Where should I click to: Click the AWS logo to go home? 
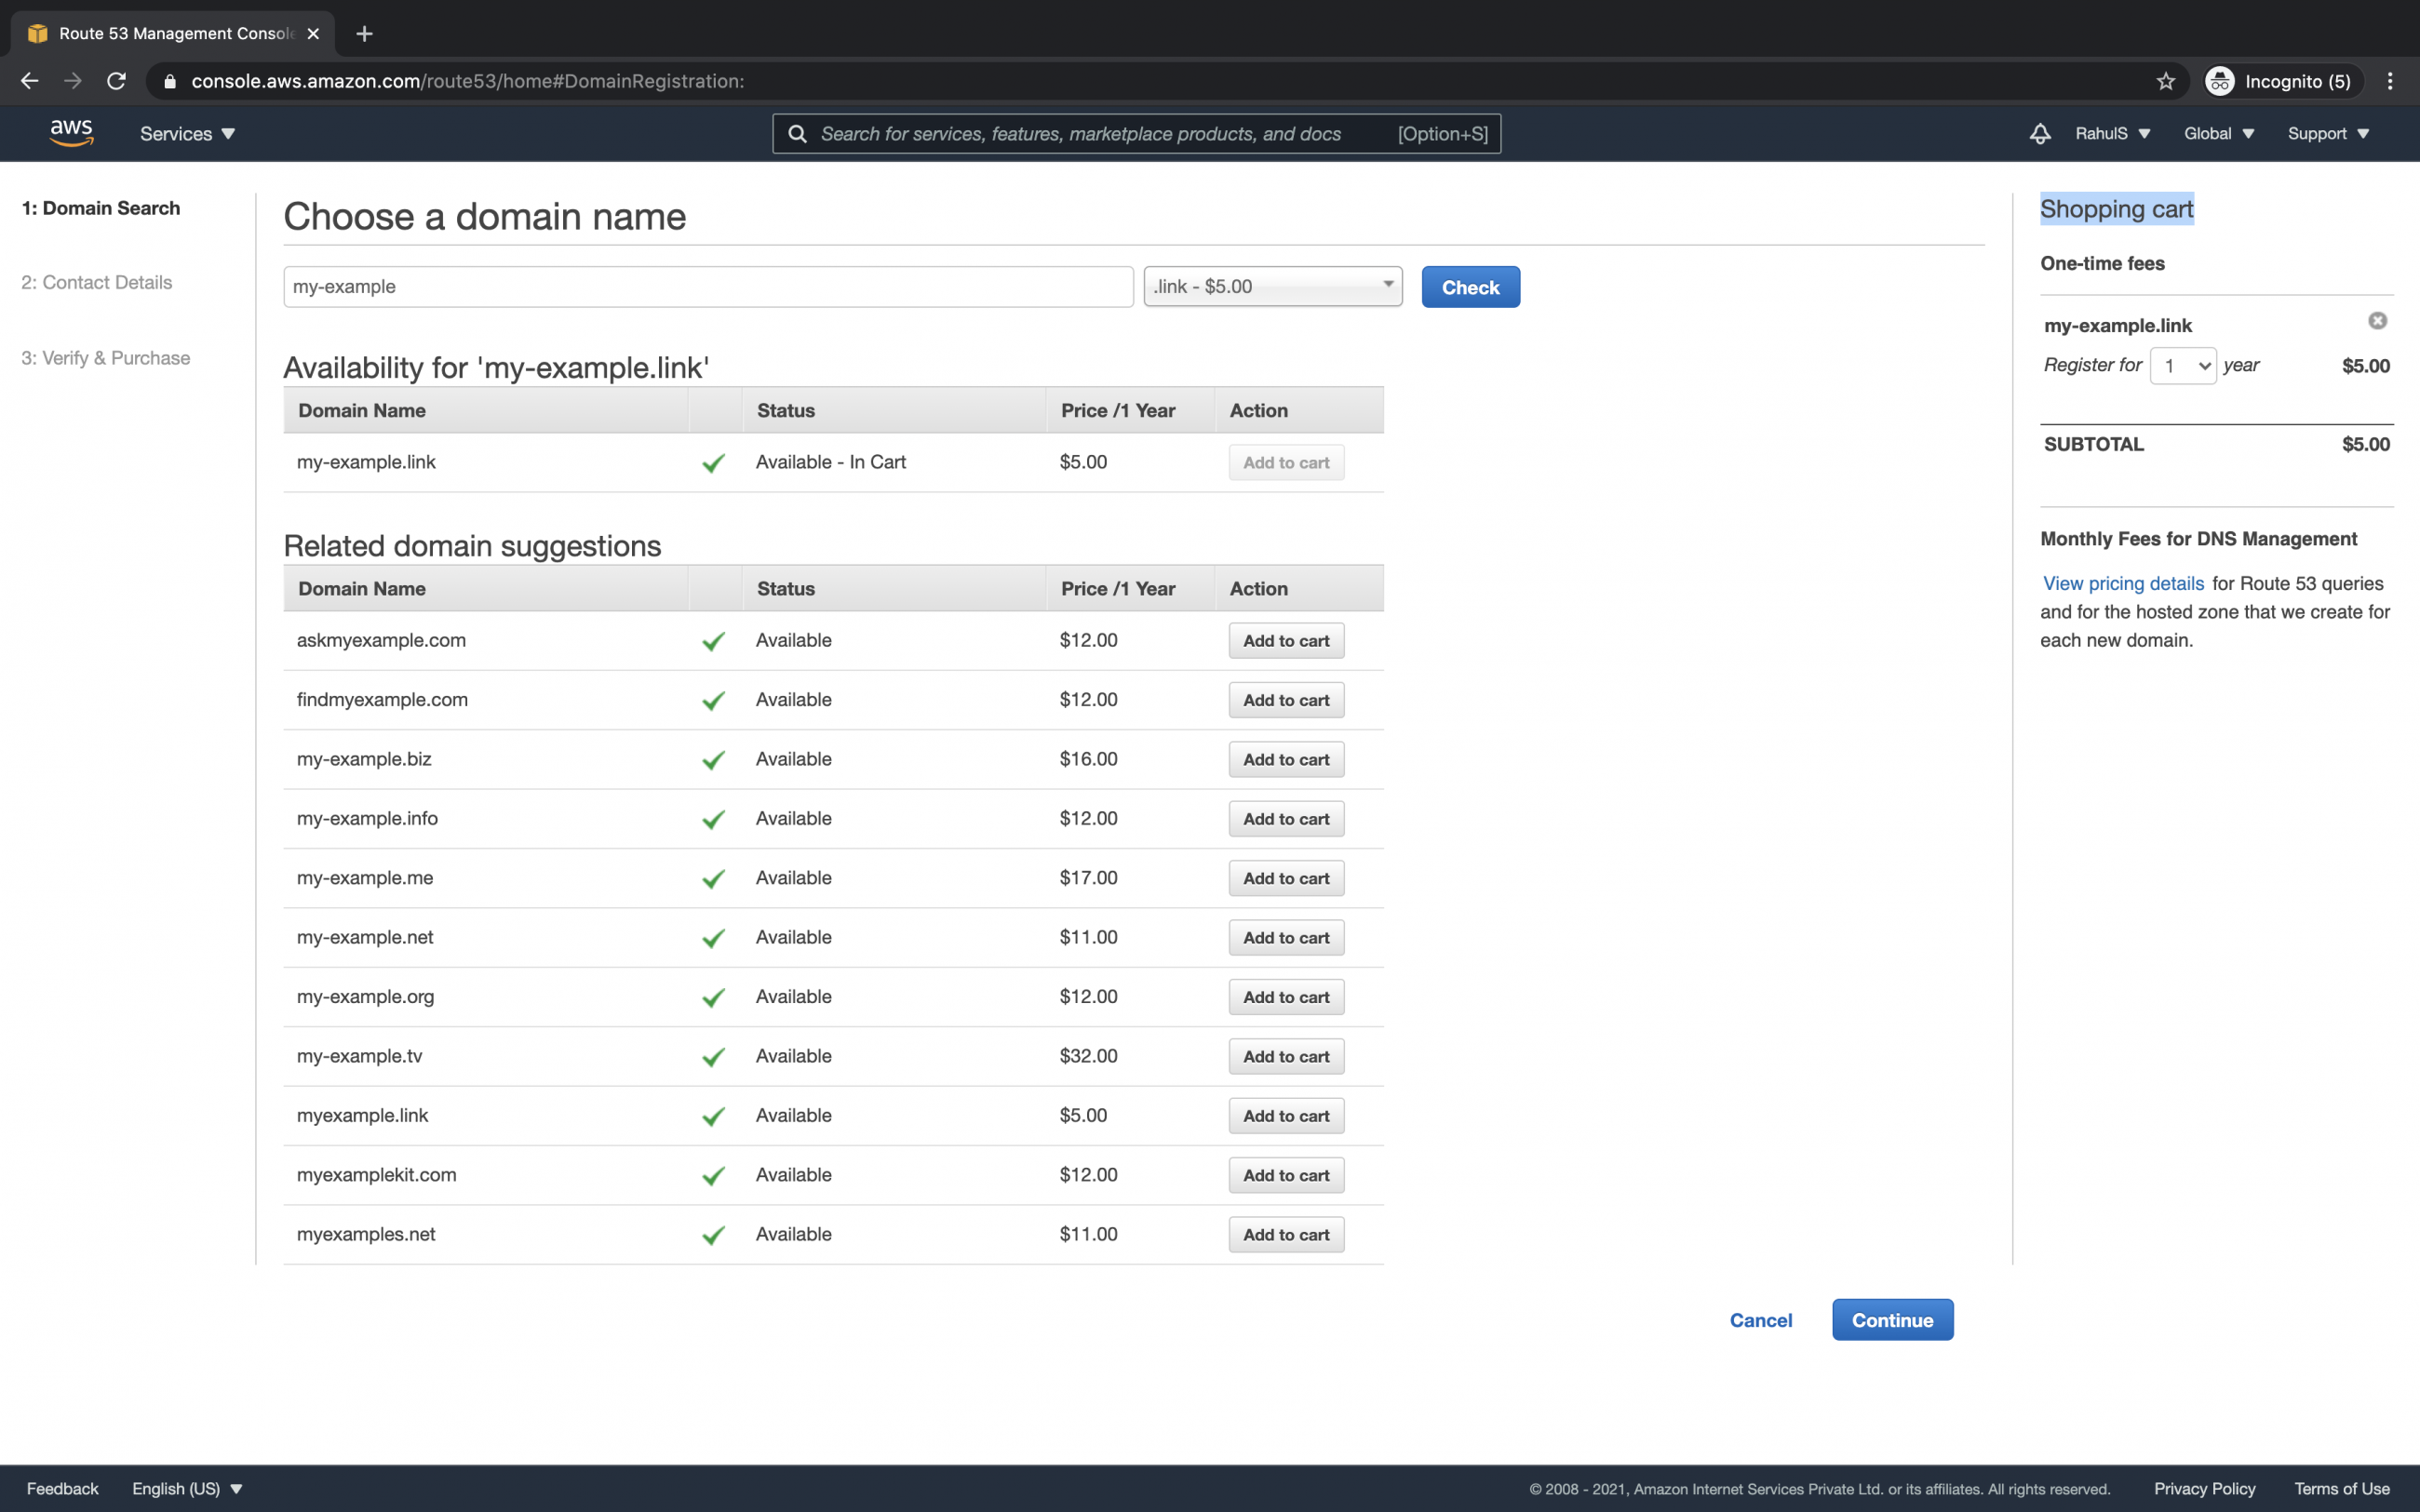[69, 133]
